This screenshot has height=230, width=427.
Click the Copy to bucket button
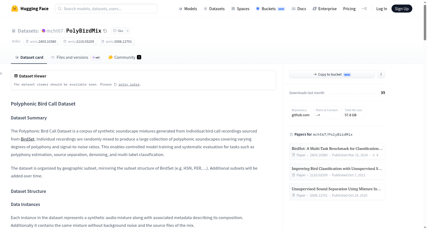coord(332,74)
